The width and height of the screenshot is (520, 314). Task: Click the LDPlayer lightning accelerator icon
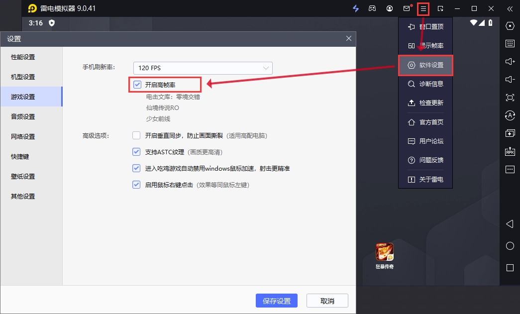pyautogui.click(x=356, y=8)
